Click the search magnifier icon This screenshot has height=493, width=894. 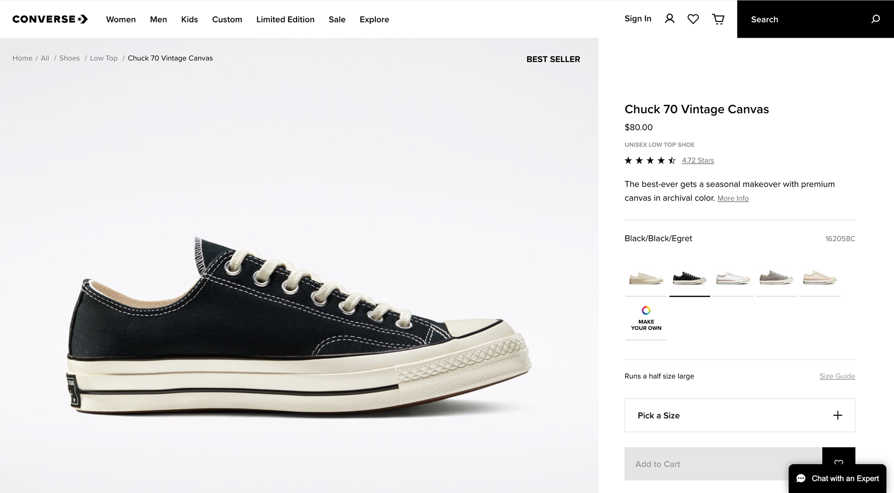[x=875, y=19]
